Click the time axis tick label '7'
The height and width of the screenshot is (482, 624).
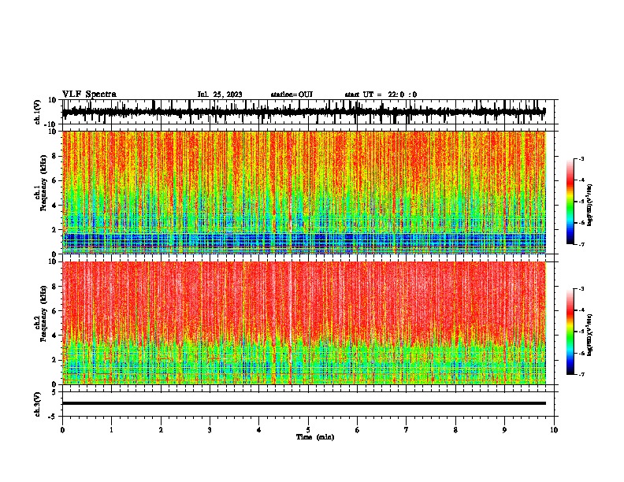[x=407, y=430]
